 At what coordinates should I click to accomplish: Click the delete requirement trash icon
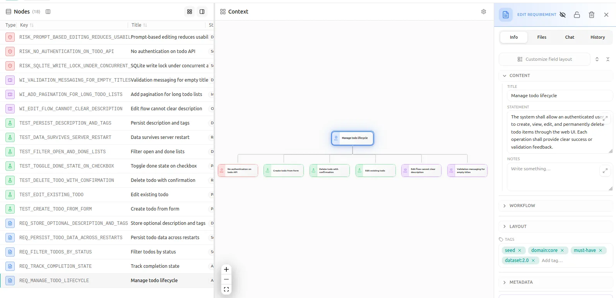pyautogui.click(x=592, y=15)
